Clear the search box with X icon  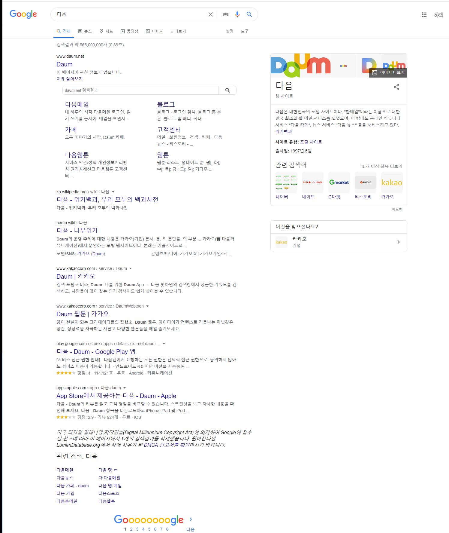(x=211, y=14)
